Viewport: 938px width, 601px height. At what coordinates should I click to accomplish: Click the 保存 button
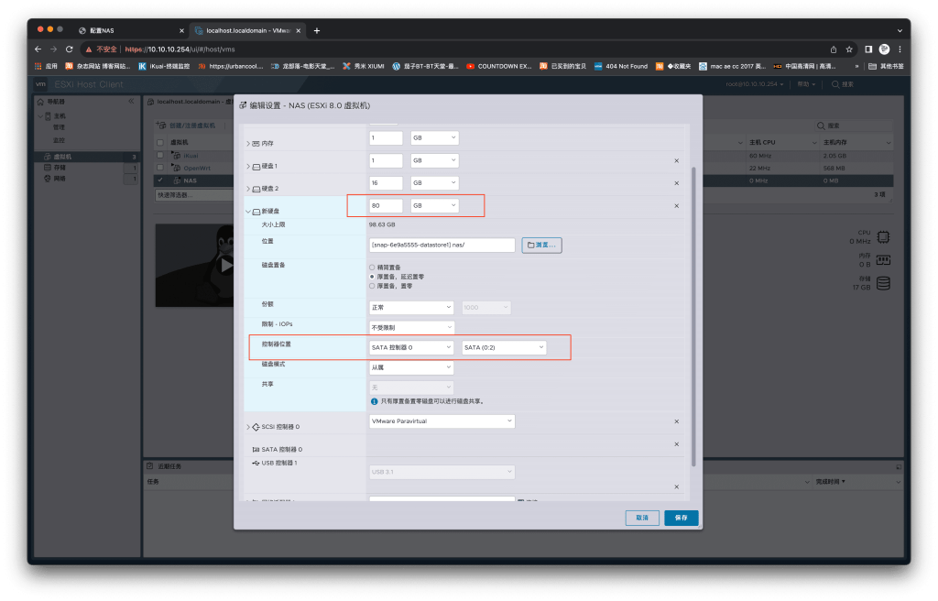tap(681, 518)
